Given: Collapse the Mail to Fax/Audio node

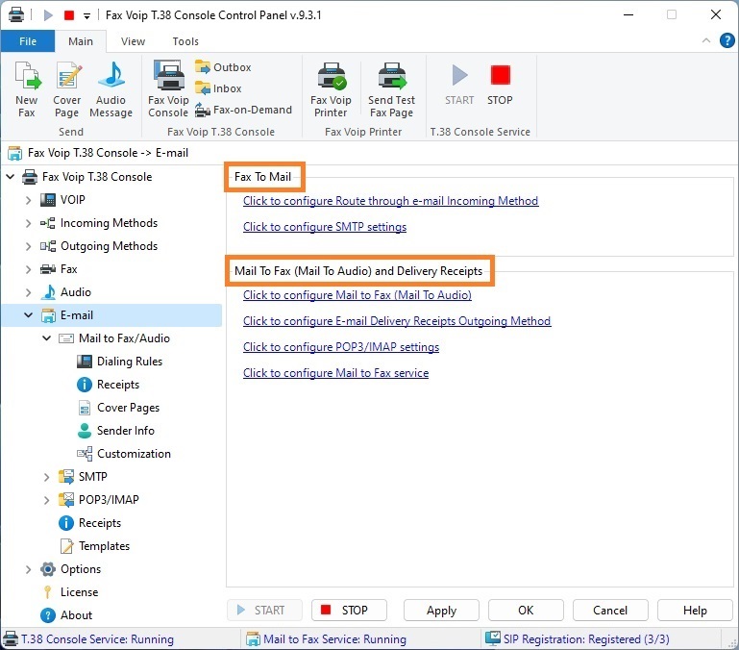Looking at the screenshot, I should point(47,338).
